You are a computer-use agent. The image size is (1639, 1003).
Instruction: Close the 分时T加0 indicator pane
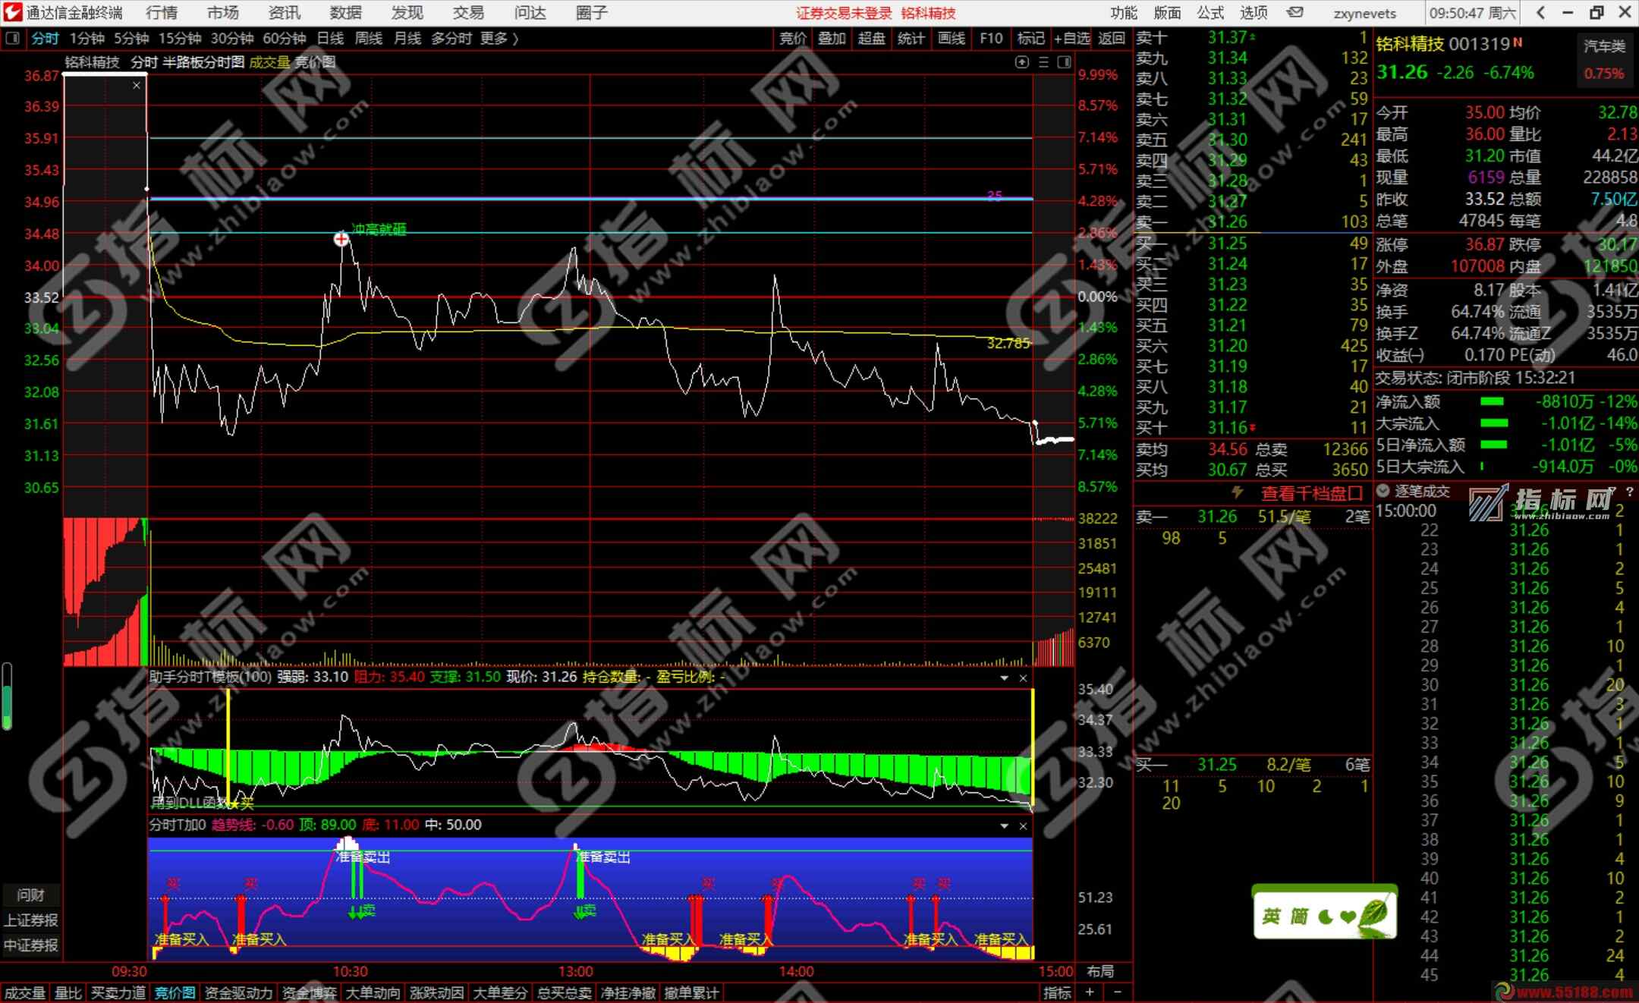pos(1023,825)
